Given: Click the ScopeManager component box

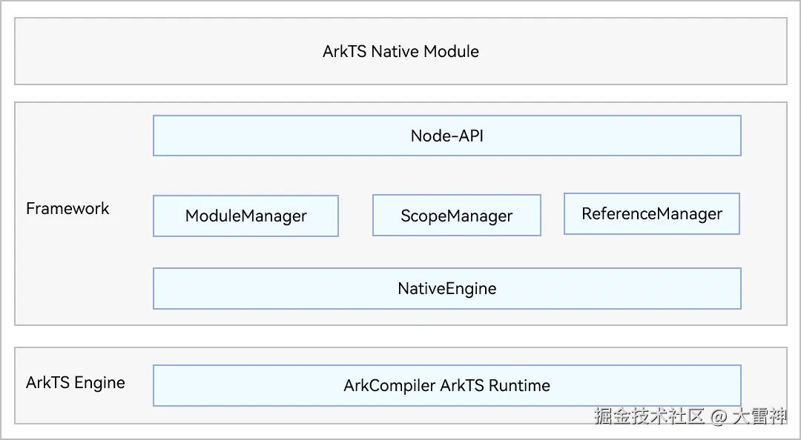Looking at the screenshot, I should tap(456, 216).
